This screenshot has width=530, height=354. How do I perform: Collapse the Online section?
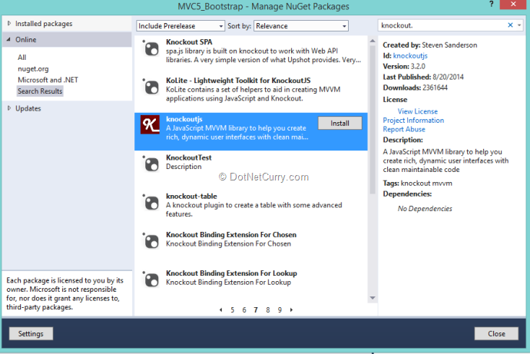8,39
